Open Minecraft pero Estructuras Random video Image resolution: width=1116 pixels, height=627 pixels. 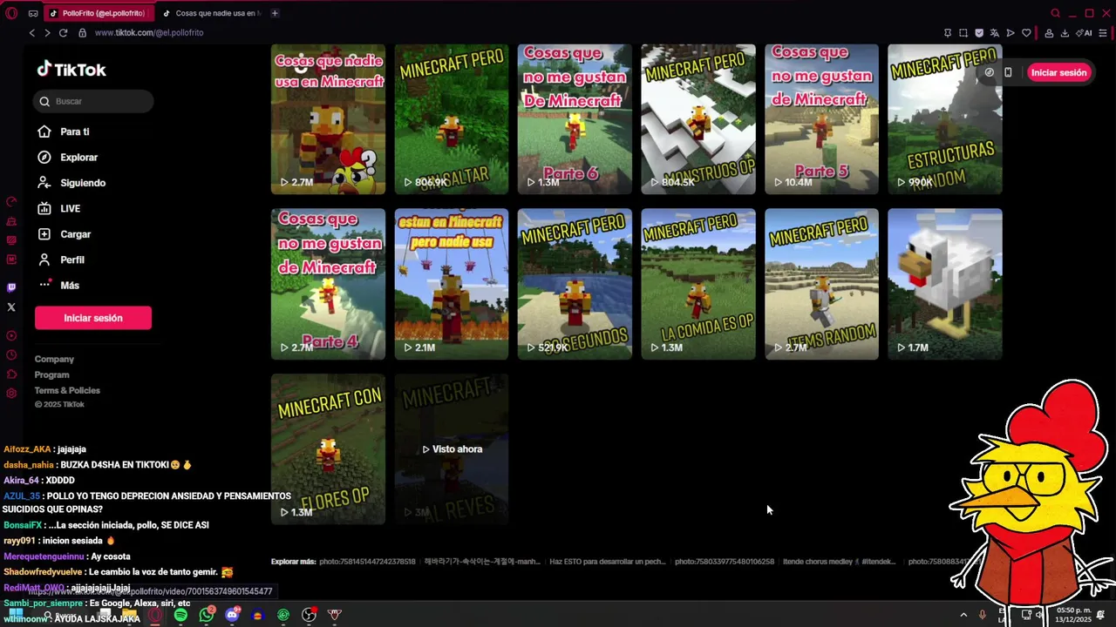[945, 119]
